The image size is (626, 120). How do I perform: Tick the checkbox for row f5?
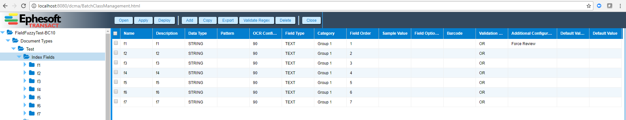click(116, 82)
